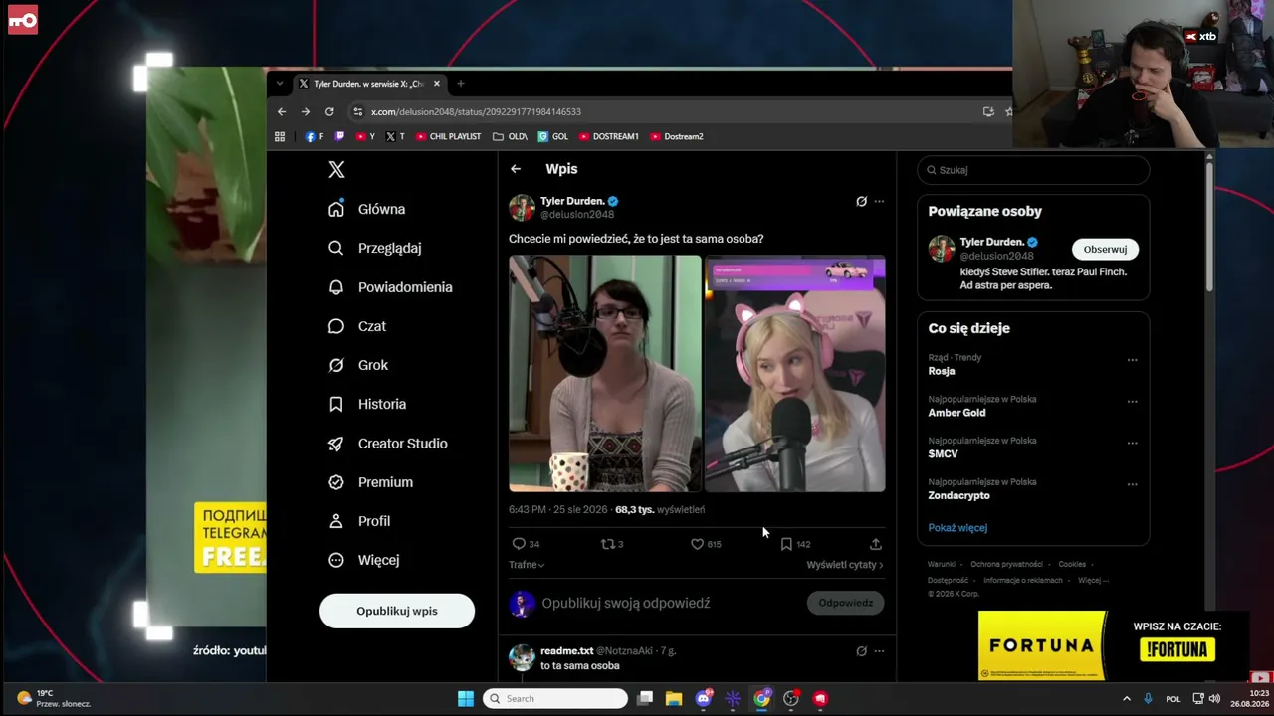Image resolution: width=1274 pixels, height=716 pixels.
Task: Click the browser forward arrow
Action: [x=306, y=112]
